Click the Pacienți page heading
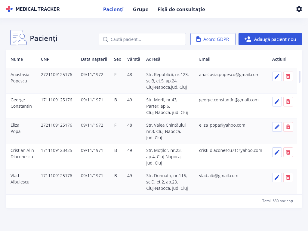The width and height of the screenshot is (308, 231). 44,38
